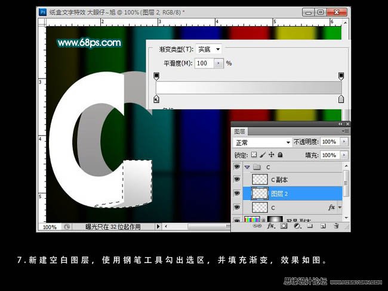388x291 pixels.
Task: Open the Layers panel options menu
Action: 346,131
